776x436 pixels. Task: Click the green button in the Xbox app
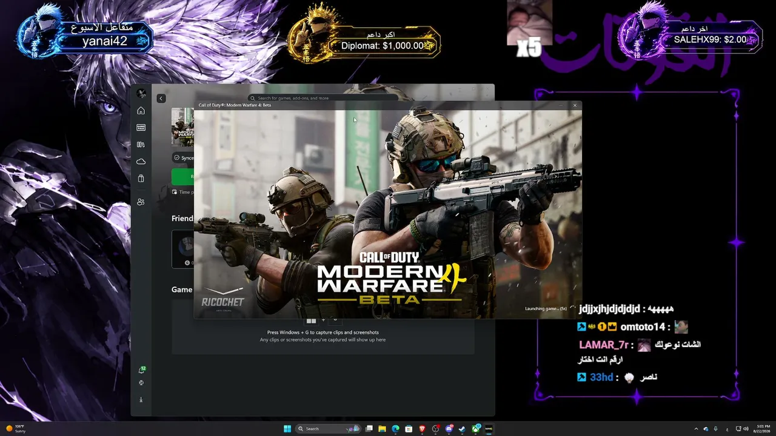tap(182, 177)
